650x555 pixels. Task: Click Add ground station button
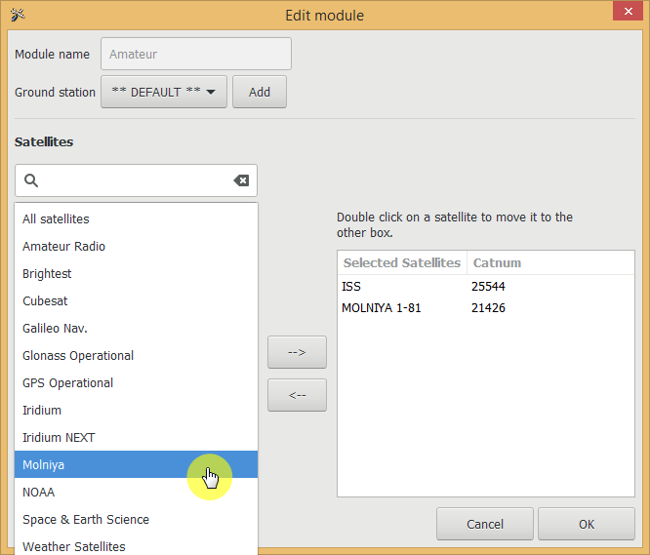pos(260,92)
